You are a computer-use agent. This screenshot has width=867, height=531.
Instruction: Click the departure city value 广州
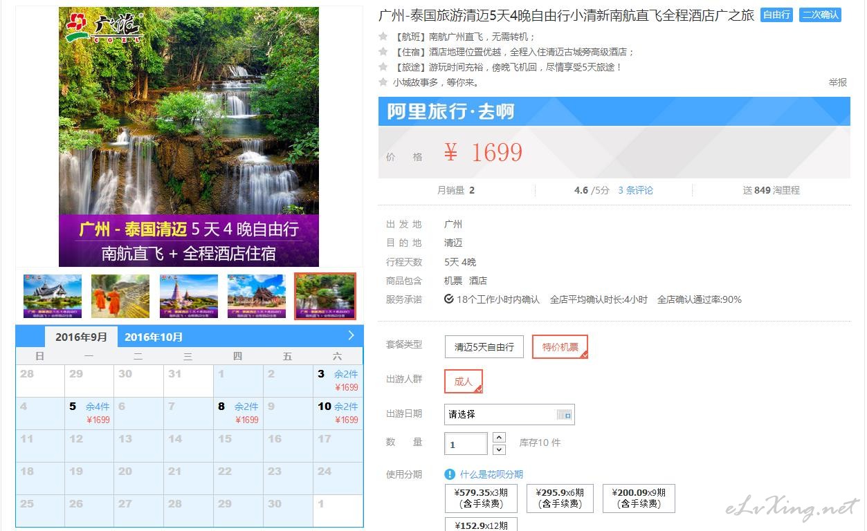tap(453, 224)
